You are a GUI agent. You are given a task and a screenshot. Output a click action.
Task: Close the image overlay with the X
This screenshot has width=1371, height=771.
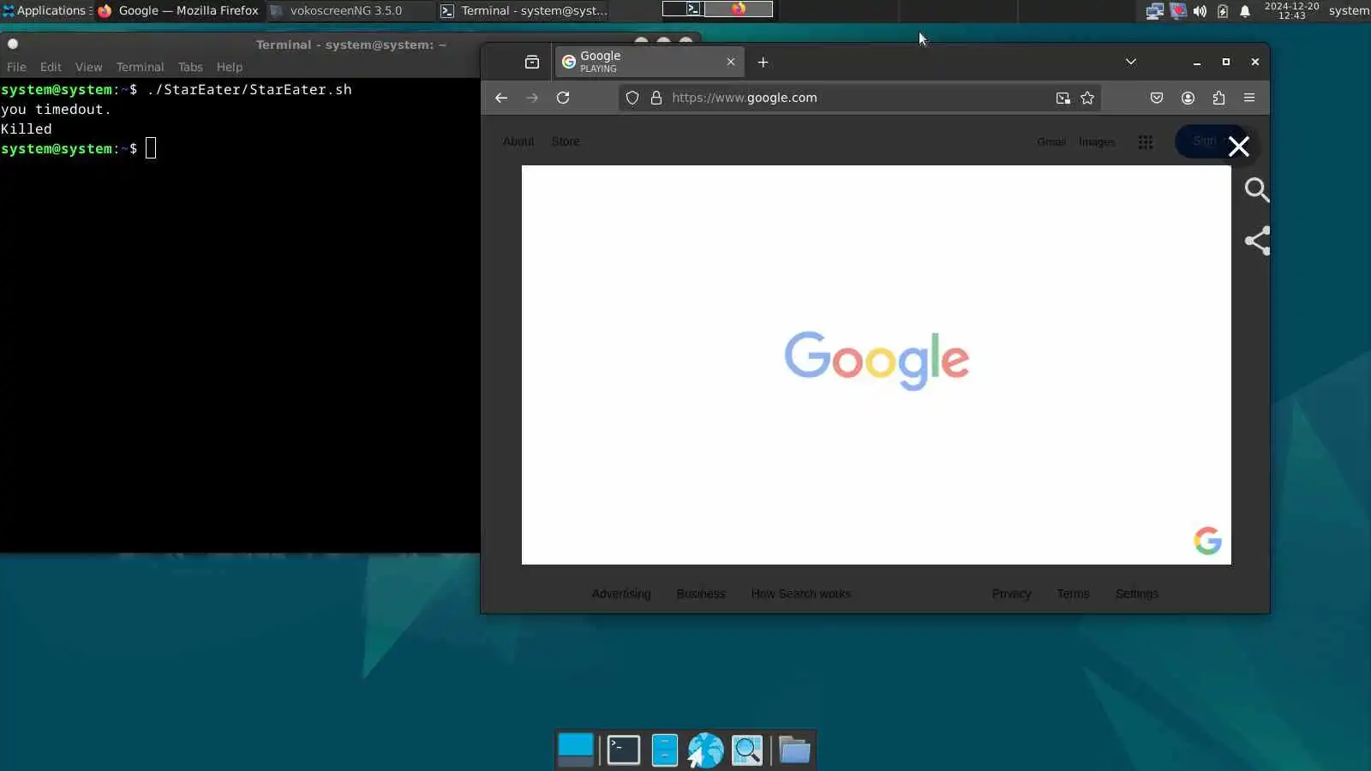pyautogui.click(x=1239, y=146)
